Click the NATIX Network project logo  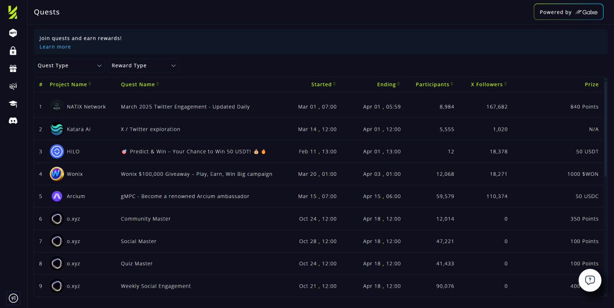click(x=57, y=107)
